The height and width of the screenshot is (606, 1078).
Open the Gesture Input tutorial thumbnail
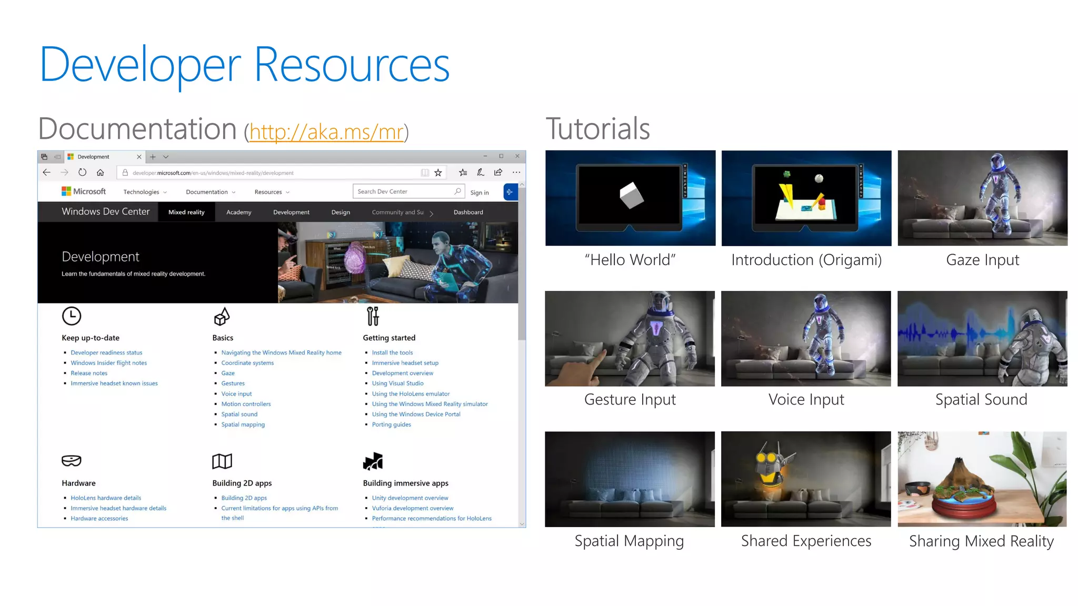630,339
